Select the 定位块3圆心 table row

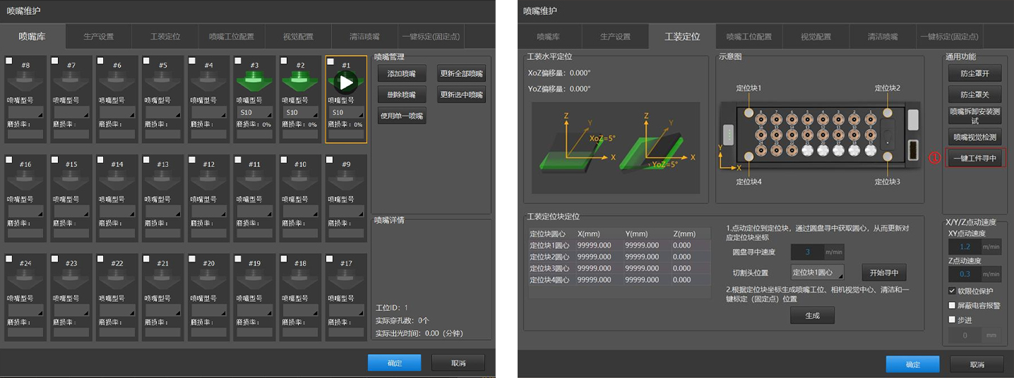[619, 269]
